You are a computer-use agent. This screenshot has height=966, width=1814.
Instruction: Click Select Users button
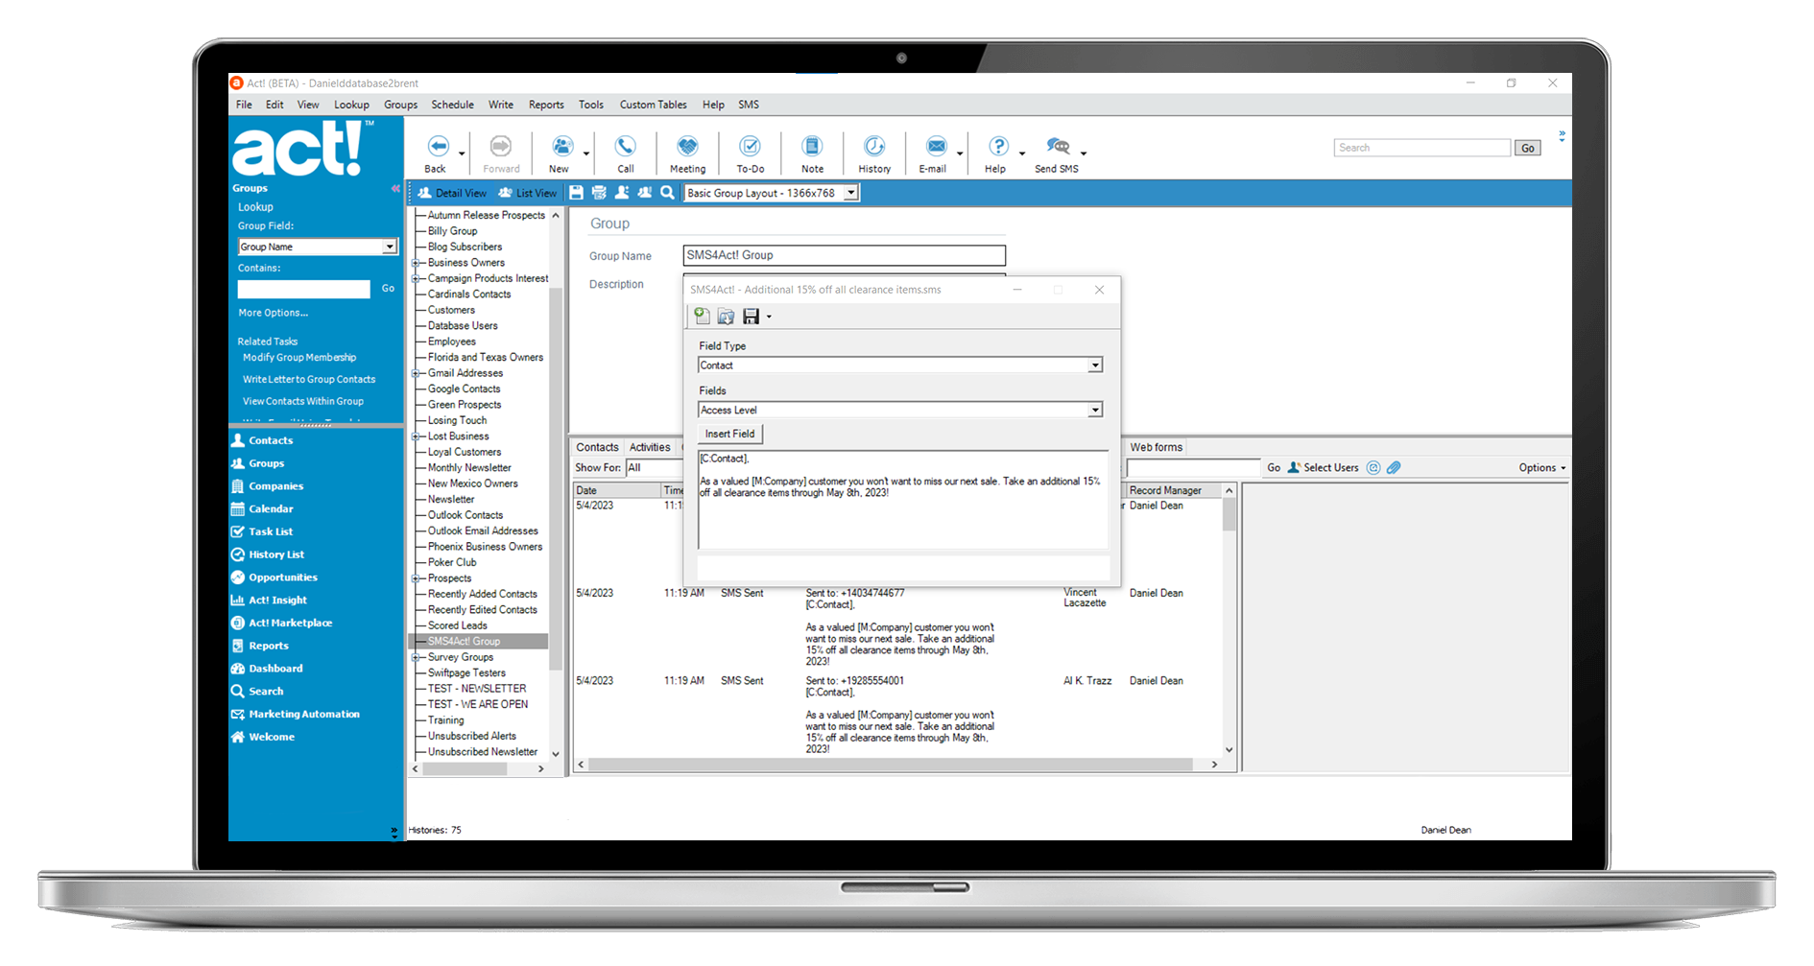[x=1323, y=467]
